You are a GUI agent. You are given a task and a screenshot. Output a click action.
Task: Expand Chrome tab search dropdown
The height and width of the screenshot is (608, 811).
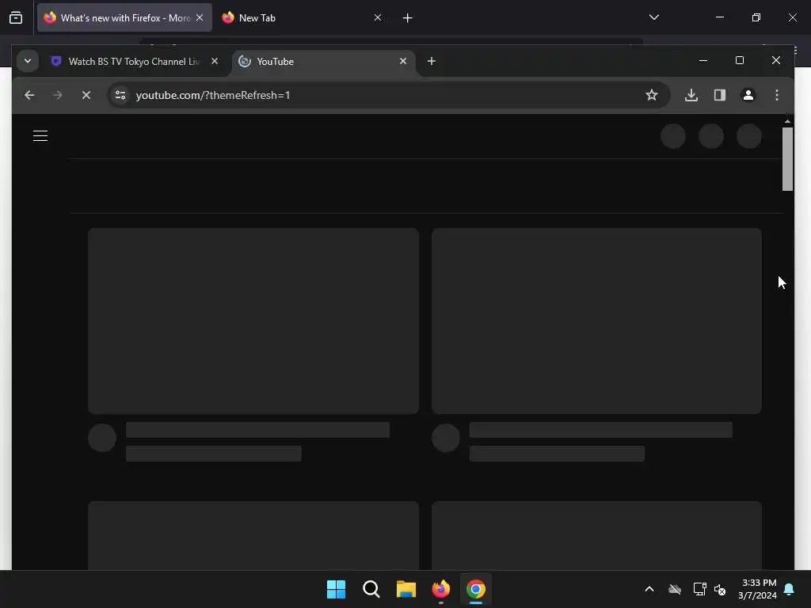[x=28, y=62]
